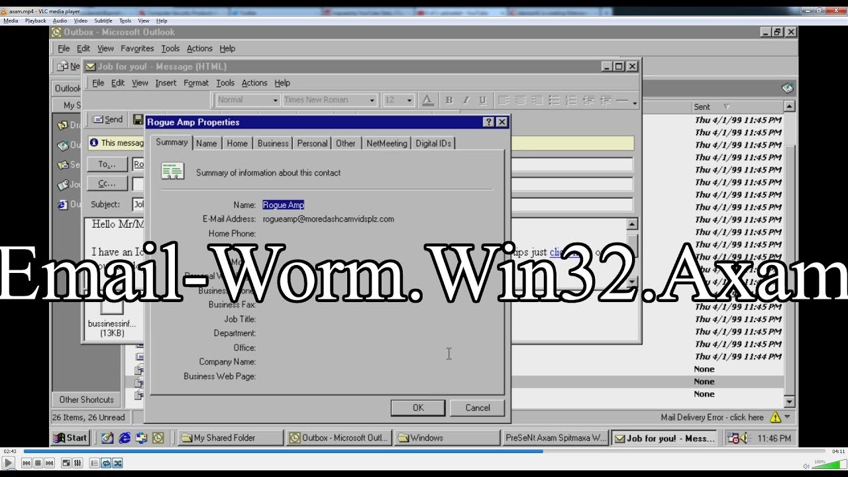Cancel the Rogue Amp Properties dialog
Screen dimensions: 848x477
coord(478,407)
